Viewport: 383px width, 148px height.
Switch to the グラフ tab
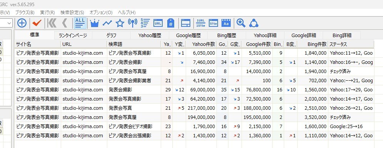[112, 36]
